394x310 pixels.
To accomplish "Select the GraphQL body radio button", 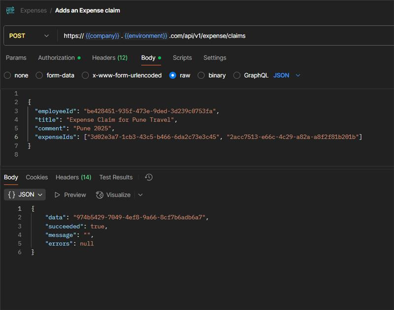I will (237, 75).
